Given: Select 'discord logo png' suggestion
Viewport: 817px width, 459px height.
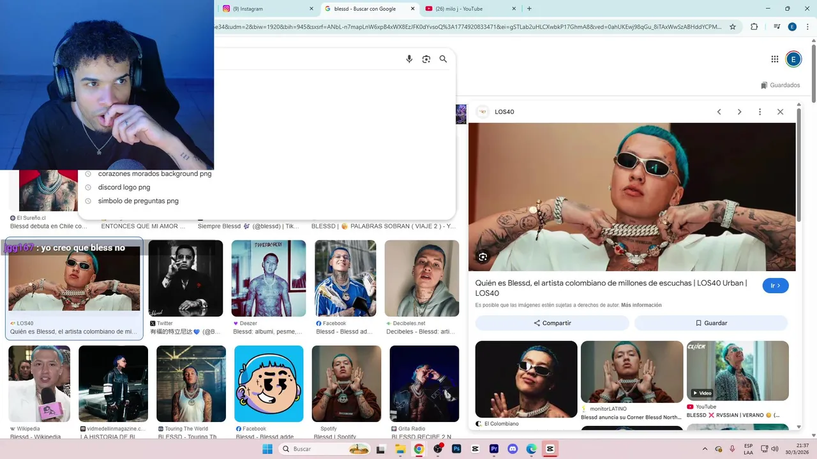Looking at the screenshot, I should click(x=124, y=187).
